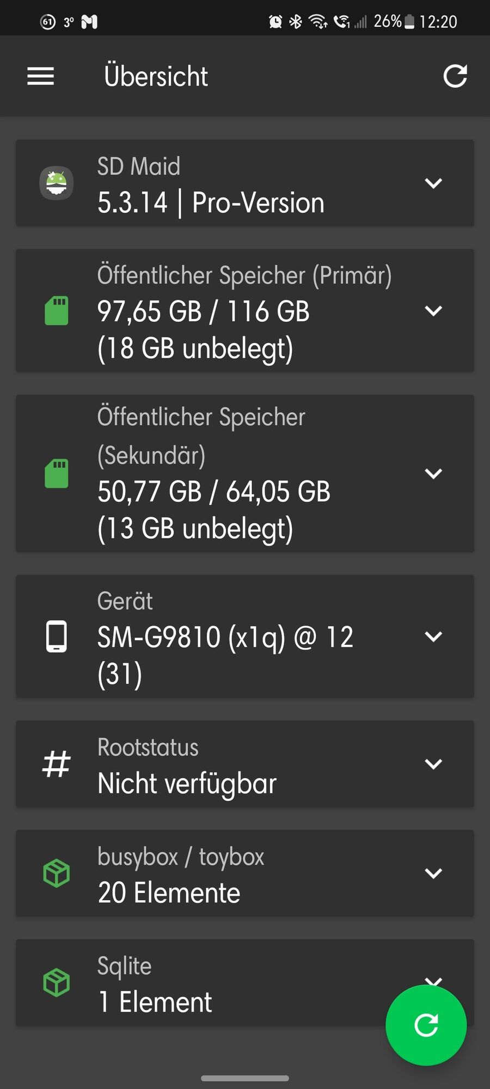The height and width of the screenshot is (1089, 490).
Task: Expand the Gerät device details
Action: click(433, 636)
